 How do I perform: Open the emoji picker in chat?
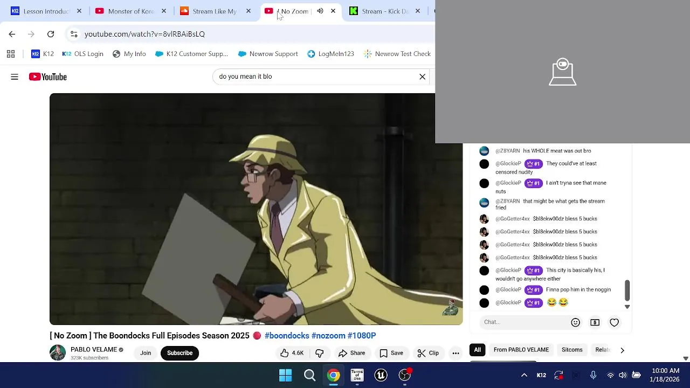[x=576, y=322]
